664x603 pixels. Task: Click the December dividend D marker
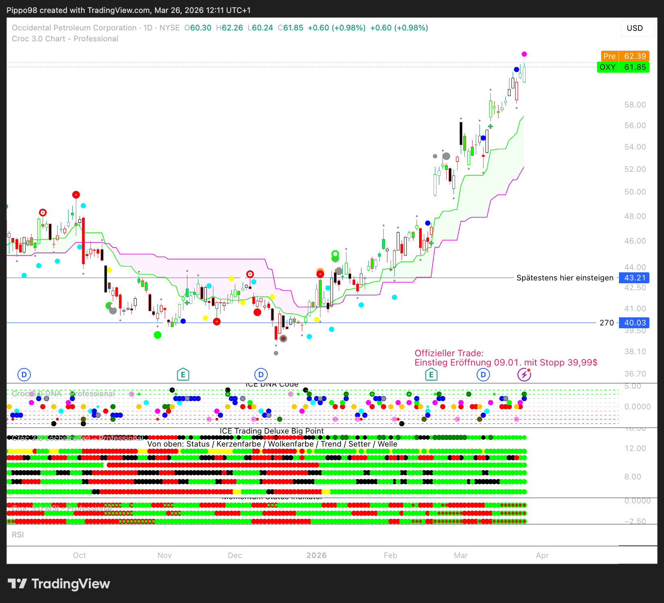261,374
